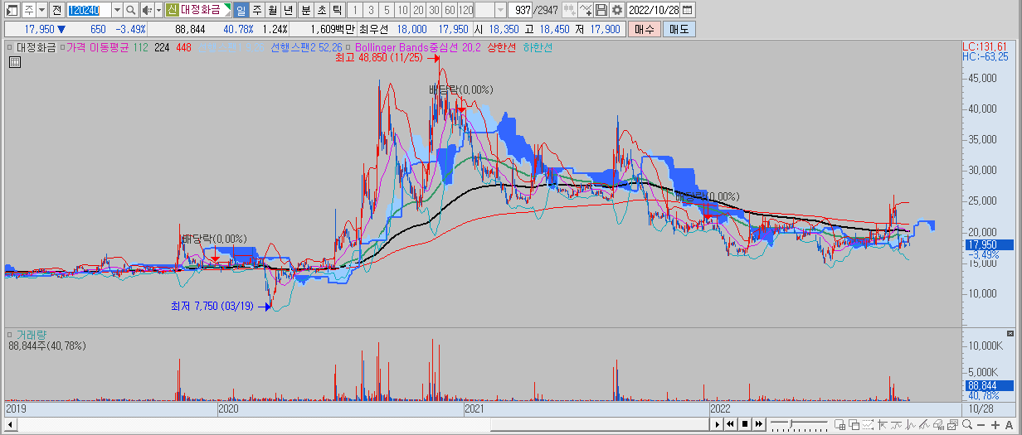Click the play button in chart playback
Image resolution: width=1022 pixels, height=435 pixels.
point(718,424)
